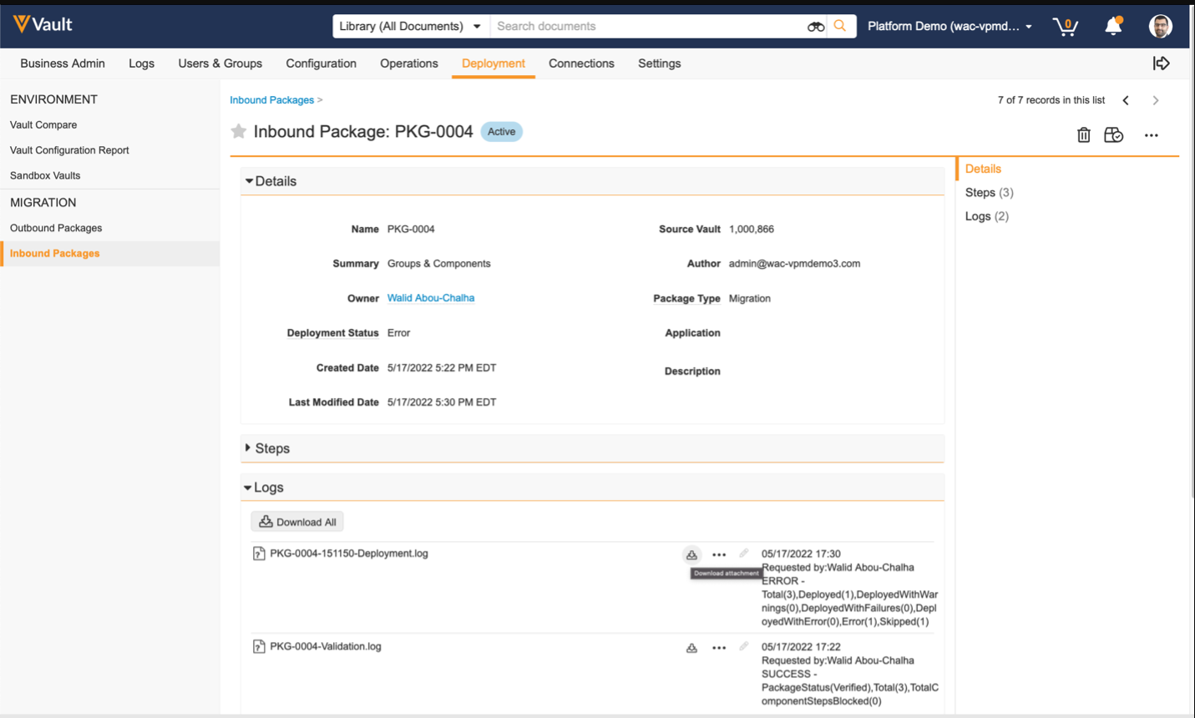Click the review and deploy package icon

click(1113, 135)
